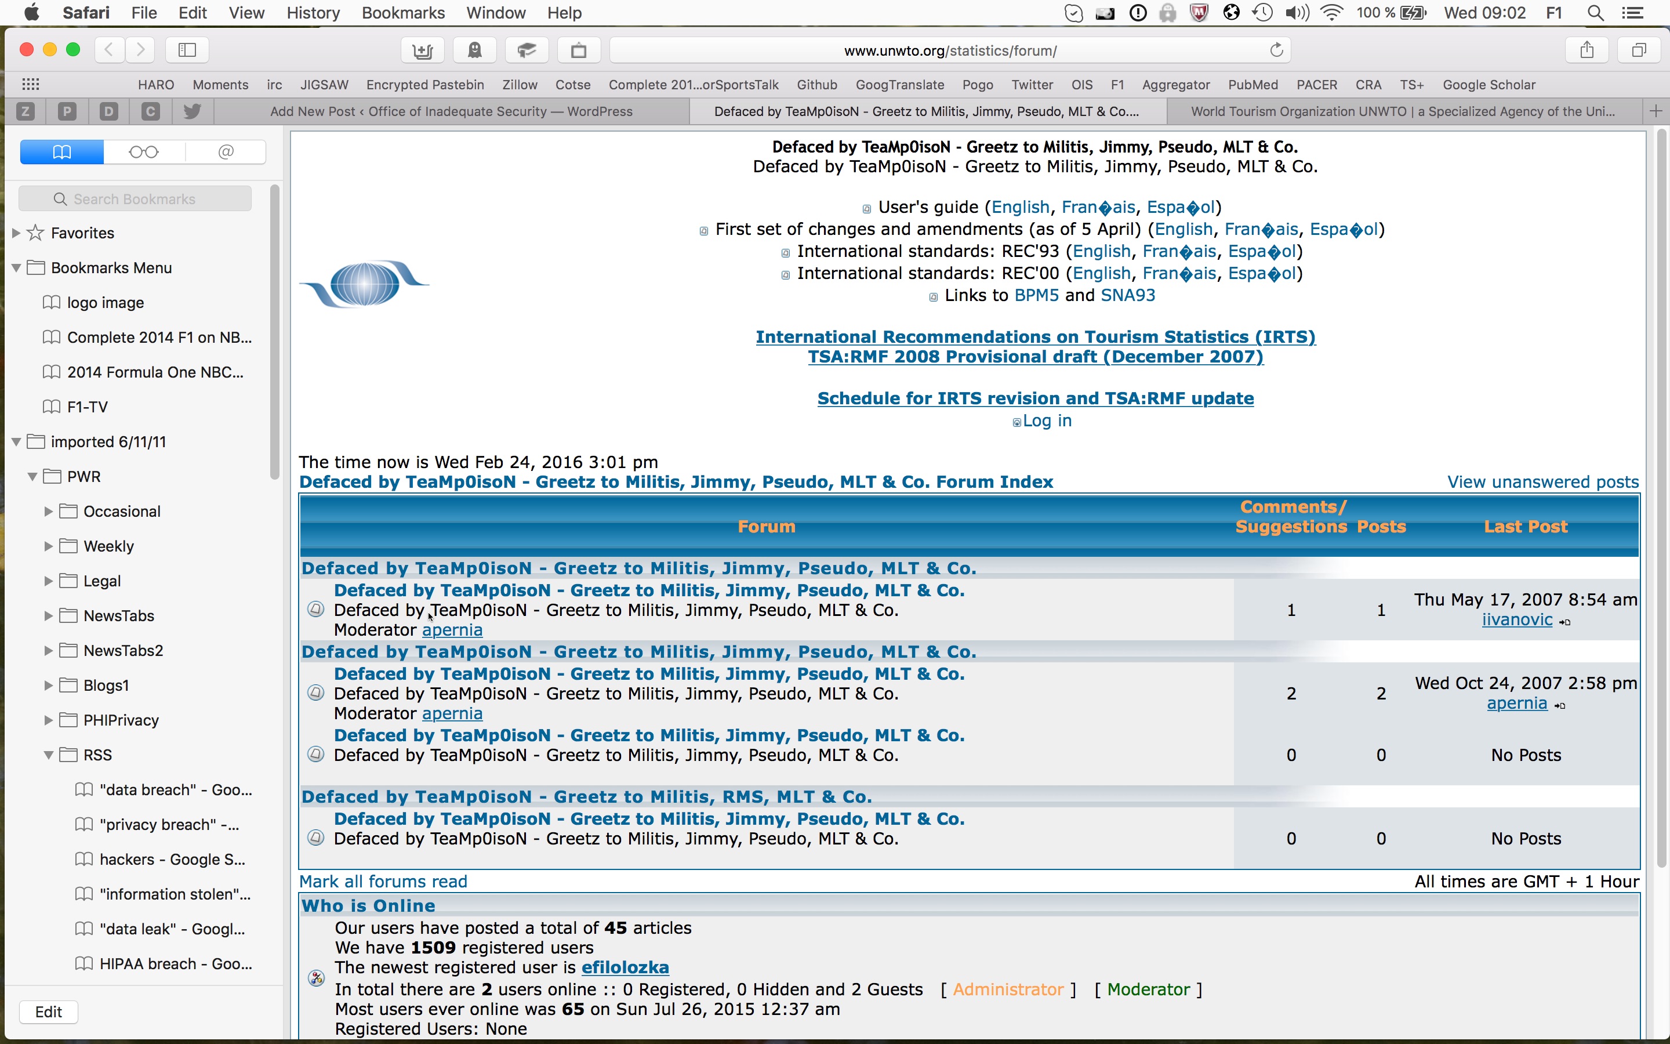This screenshot has width=1670, height=1044.
Task: Open user profile efilolozka
Action: pyautogui.click(x=625, y=967)
